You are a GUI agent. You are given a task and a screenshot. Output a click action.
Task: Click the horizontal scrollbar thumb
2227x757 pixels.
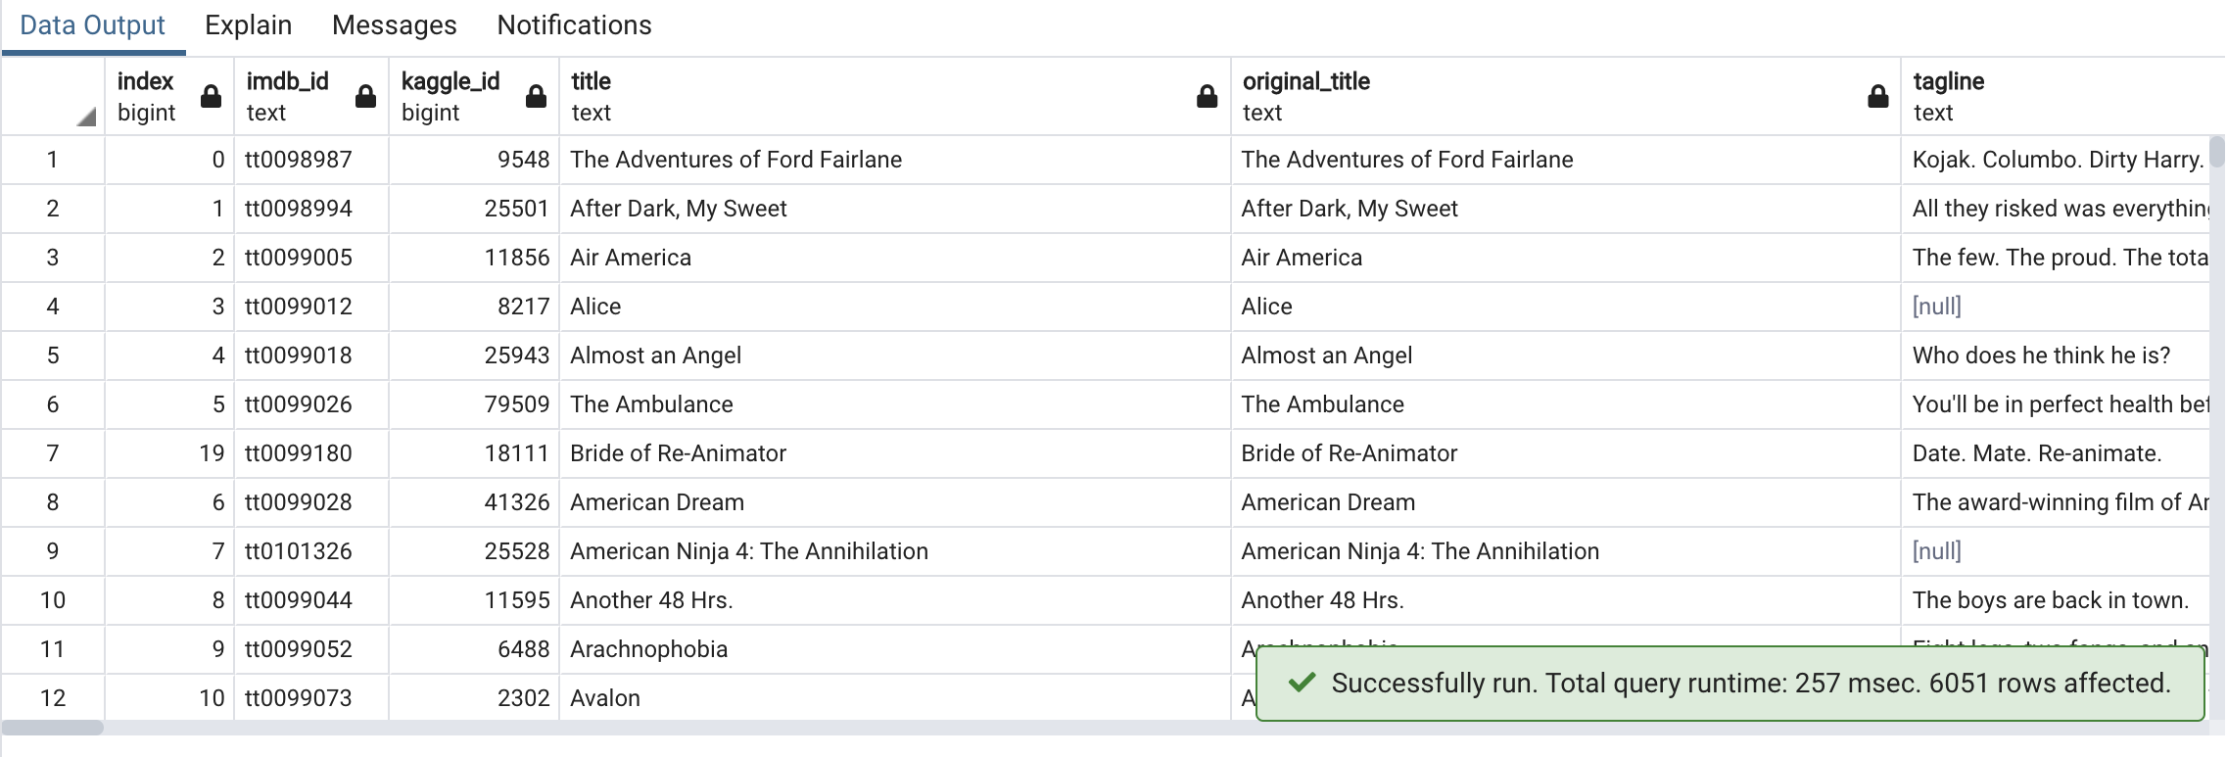pyautogui.click(x=53, y=728)
